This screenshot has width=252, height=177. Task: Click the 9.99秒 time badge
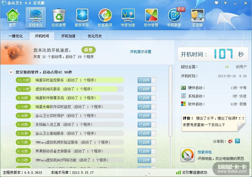tap(23, 98)
